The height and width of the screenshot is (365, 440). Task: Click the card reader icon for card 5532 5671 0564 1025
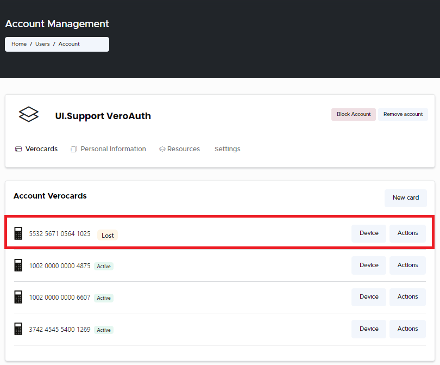[x=18, y=233]
